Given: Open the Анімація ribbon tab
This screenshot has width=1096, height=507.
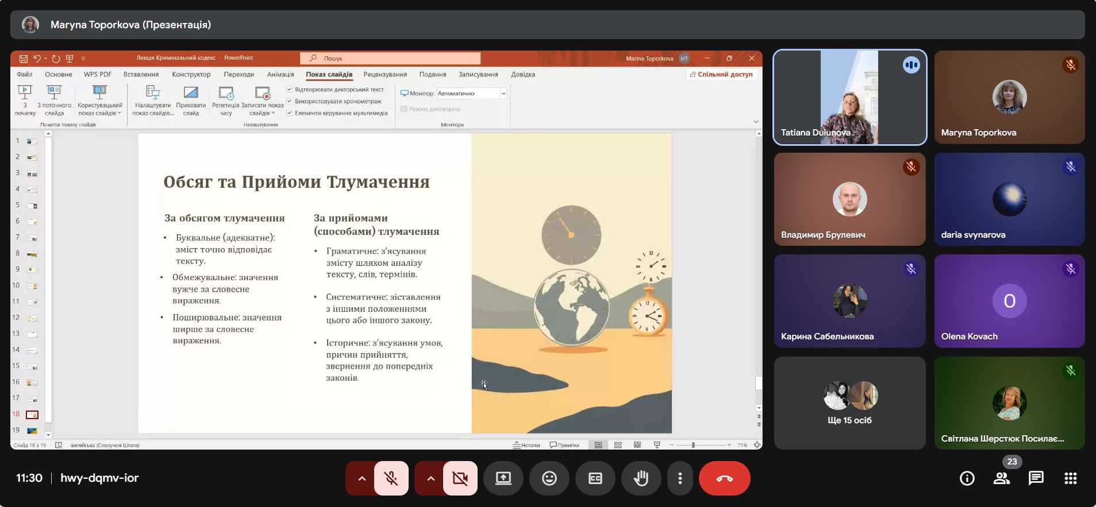Looking at the screenshot, I should click(x=280, y=75).
